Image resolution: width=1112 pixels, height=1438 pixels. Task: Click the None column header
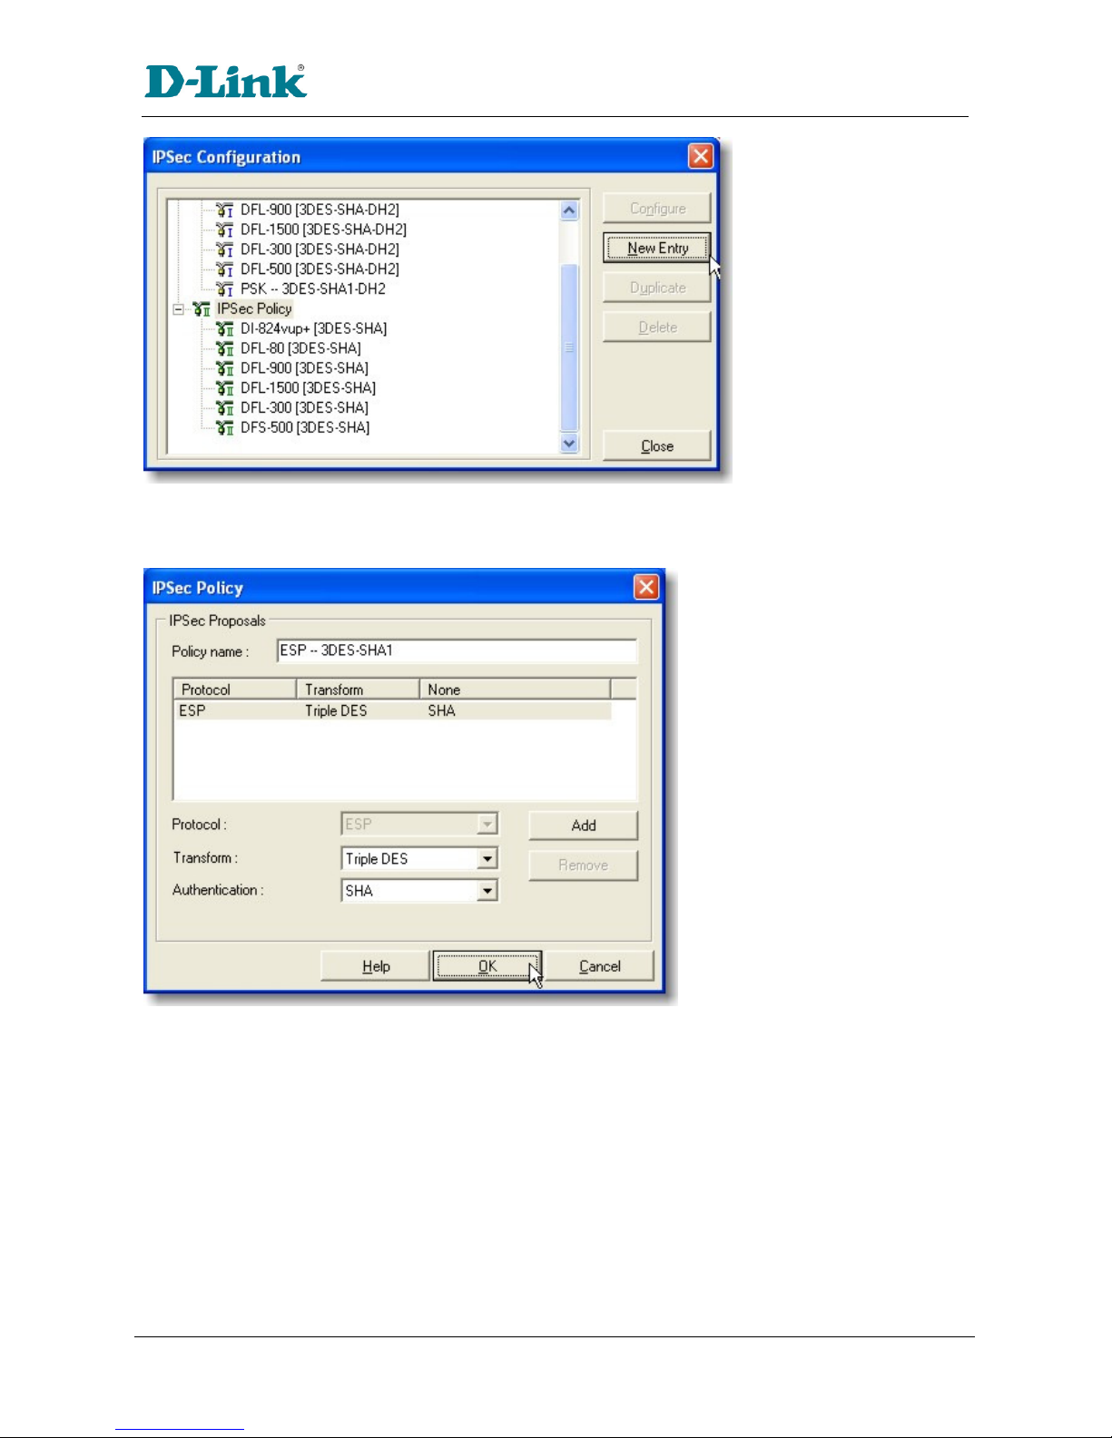(x=515, y=690)
